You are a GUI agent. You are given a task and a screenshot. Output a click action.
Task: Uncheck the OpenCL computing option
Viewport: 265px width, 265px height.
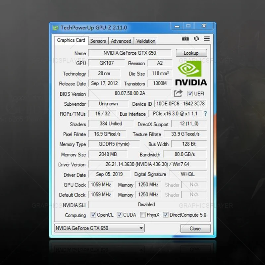[93, 215]
